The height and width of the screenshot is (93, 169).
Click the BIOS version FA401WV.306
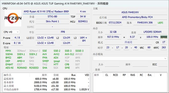pyautogui.click(x=145, y=23)
